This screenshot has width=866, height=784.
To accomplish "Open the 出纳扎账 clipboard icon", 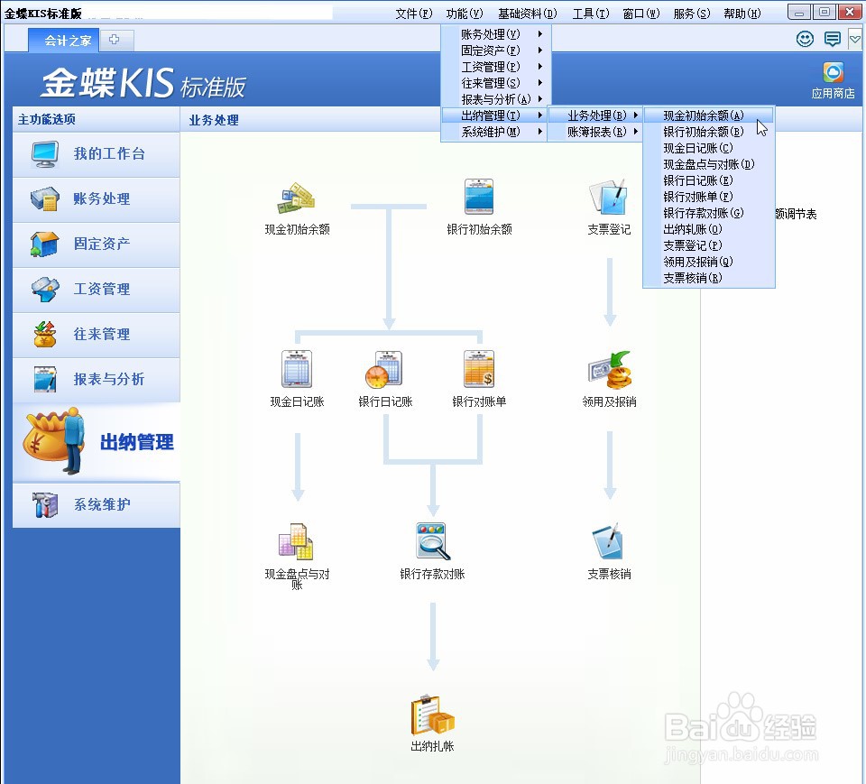I will [432, 715].
